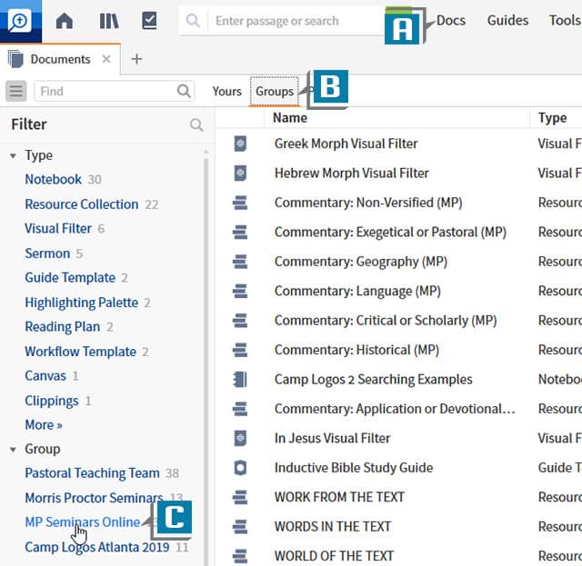Open the Guides menu
Screen dimensions: 582x566
pyautogui.click(x=507, y=20)
